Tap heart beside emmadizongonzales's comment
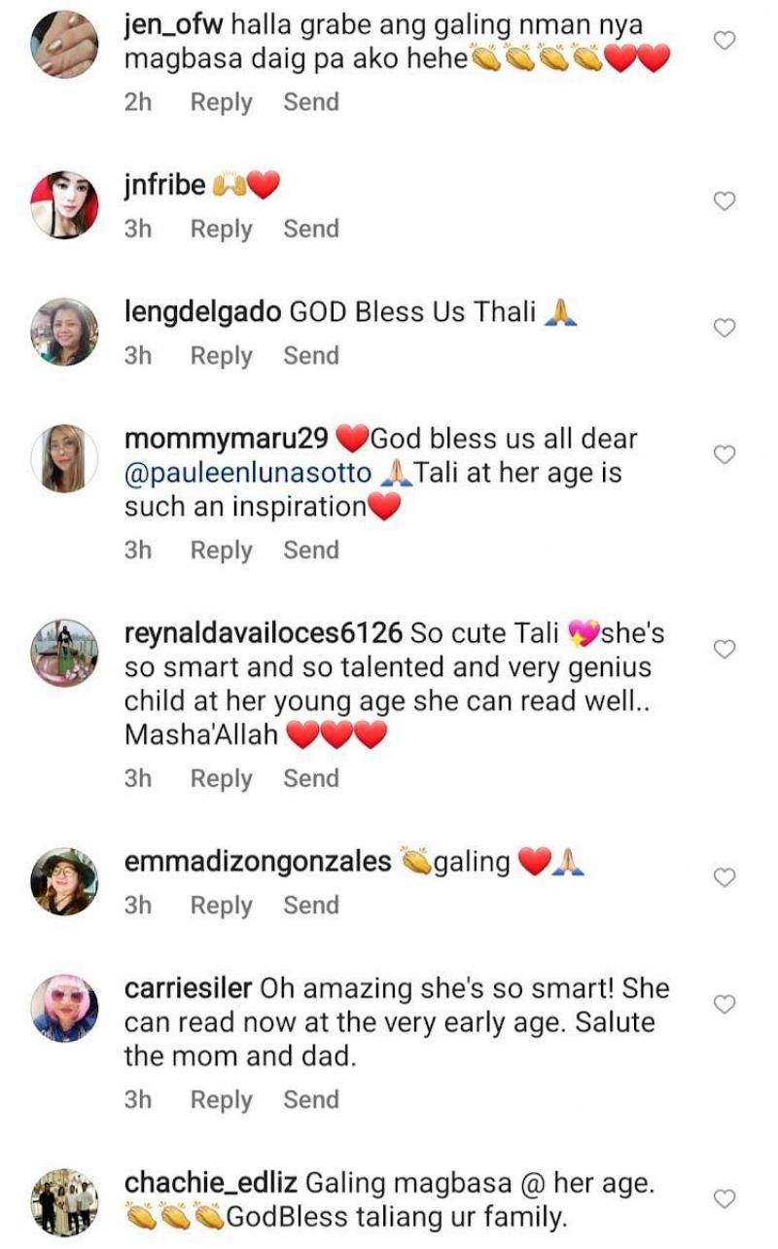 pos(725,877)
